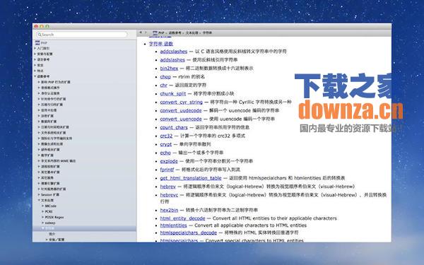Image resolution: width=424 pixels, height=265 pixels.
Task: Expand the 语言参考 disclosure triangle
Action: coord(35,59)
